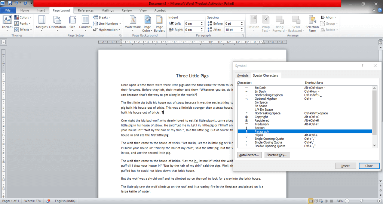Select the Copyright character row
This screenshot has width=383, height=204.
262,117
